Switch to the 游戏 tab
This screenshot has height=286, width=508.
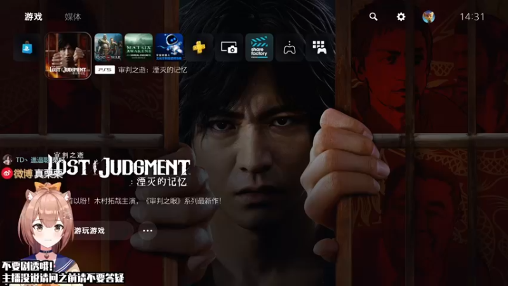pos(34,17)
